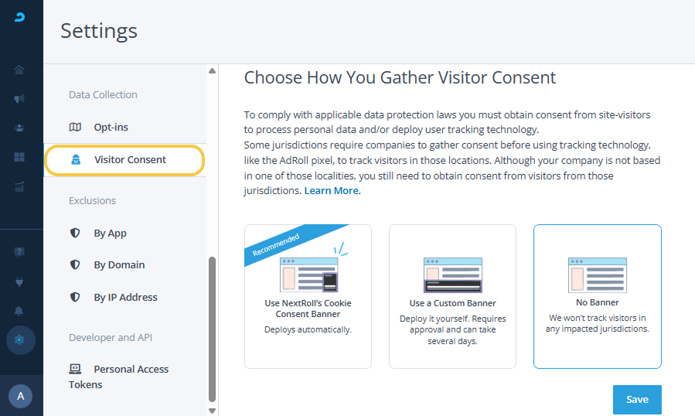The height and width of the screenshot is (416, 695).
Task: Click the Settings gear icon
Action: point(20,340)
